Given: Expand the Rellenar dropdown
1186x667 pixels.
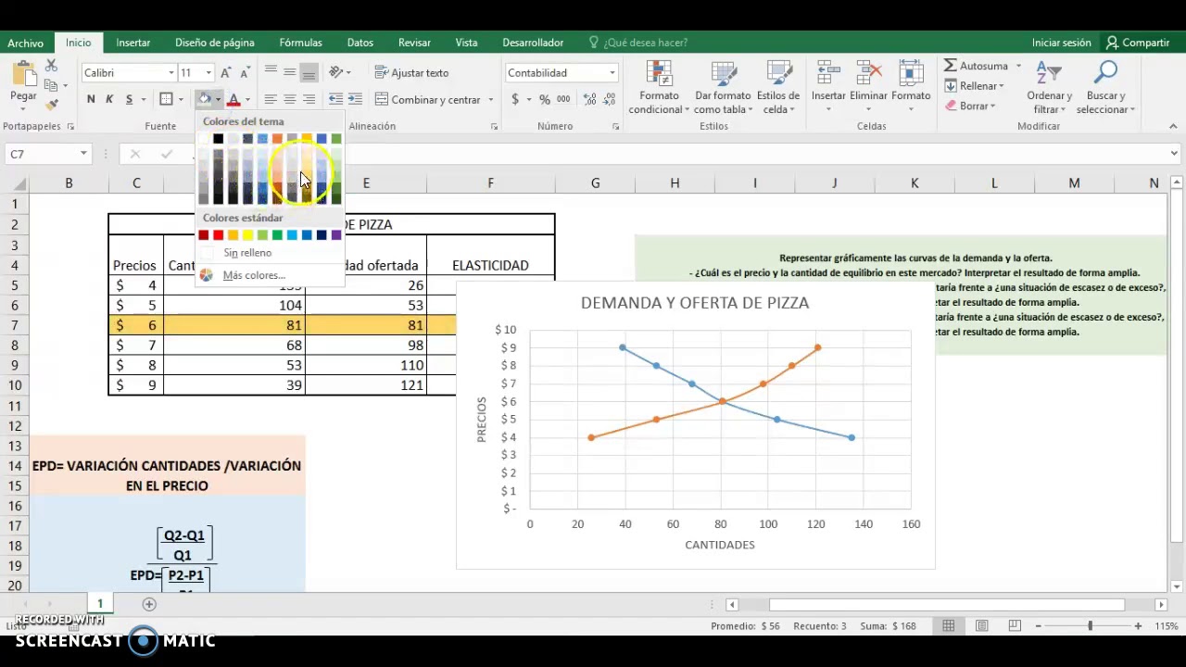Looking at the screenshot, I should pyautogui.click(x=1001, y=86).
